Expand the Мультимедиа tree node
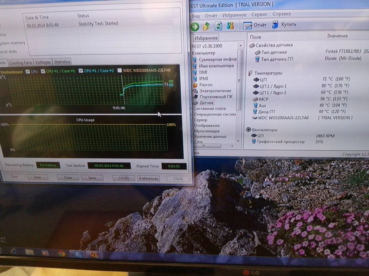369x276 pixels. click(x=207, y=131)
